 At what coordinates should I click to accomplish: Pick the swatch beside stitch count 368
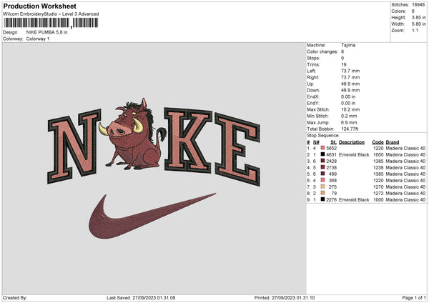pyautogui.click(x=323, y=180)
